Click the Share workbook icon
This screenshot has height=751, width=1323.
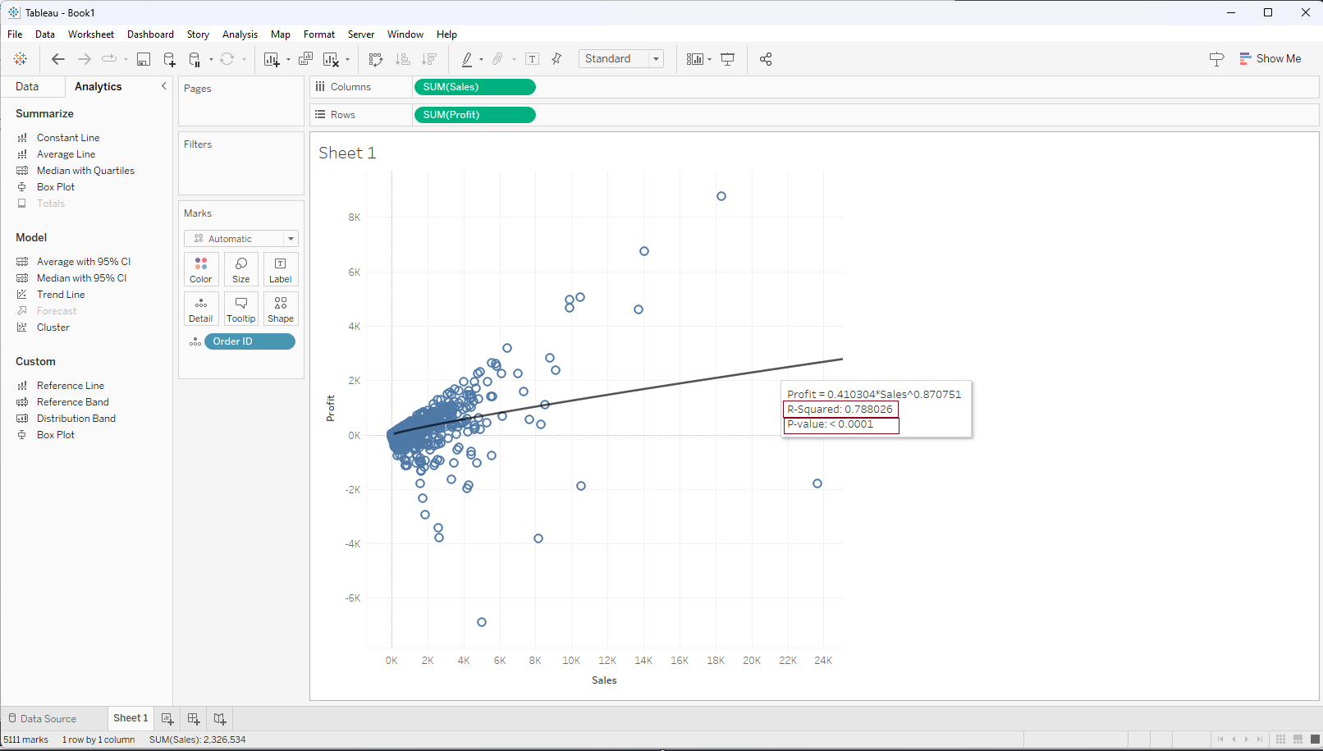[766, 59]
